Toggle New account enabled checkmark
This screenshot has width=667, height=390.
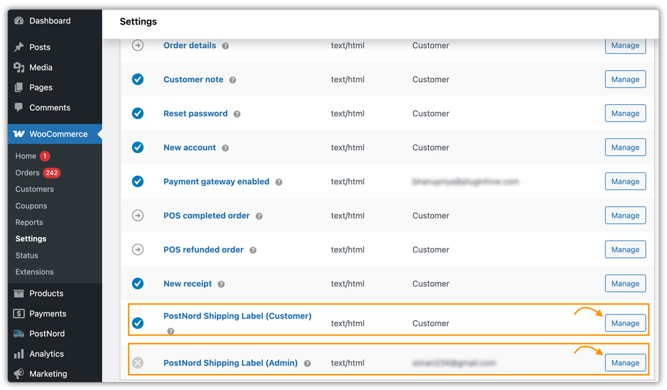tap(137, 148)
